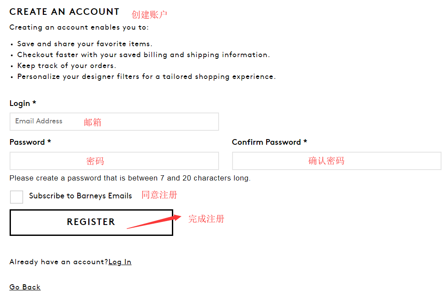This screenshot has width=445, height=293.
Task: Click the "Keep track of your orders" bullet
Action: [x=66, y=66]
